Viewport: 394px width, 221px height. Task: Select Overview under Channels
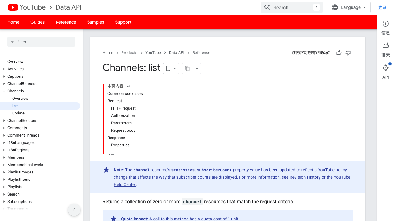[x=20, y=99]
